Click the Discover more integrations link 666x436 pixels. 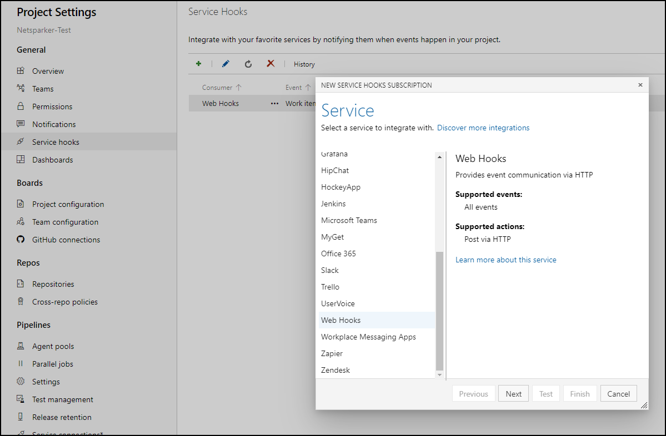[x=483, y=128]
